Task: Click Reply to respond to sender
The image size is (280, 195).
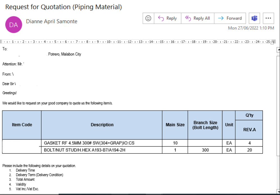Action: tap(168, 18)
